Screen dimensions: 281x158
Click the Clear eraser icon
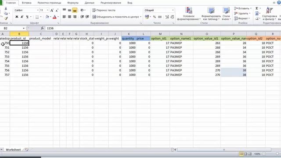(x=257, y=18)
